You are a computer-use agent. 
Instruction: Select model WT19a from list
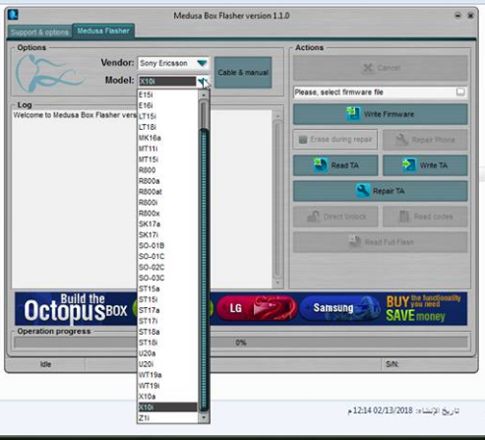point(167,375)
